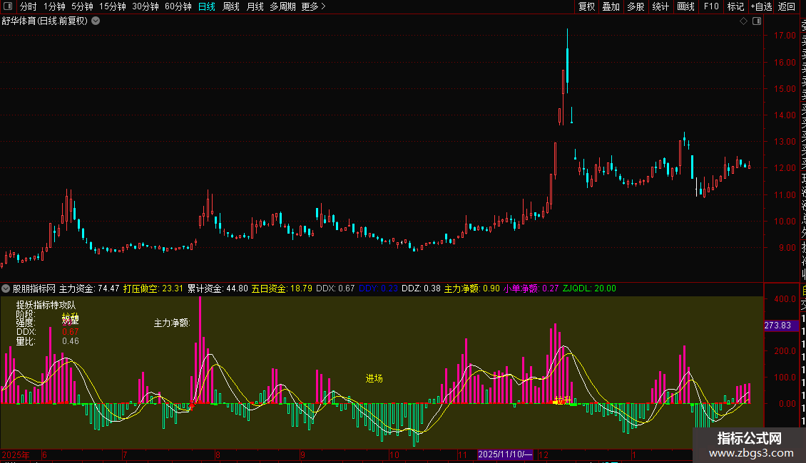Open the 统计 statistics tool
The width and height of the screenshot is (806, 463).
[660, 6]
